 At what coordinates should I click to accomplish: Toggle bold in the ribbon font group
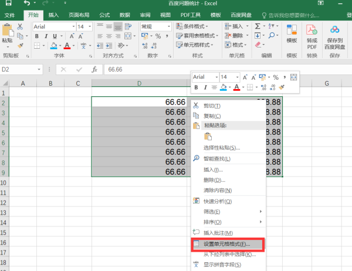[x=36, y=36]
